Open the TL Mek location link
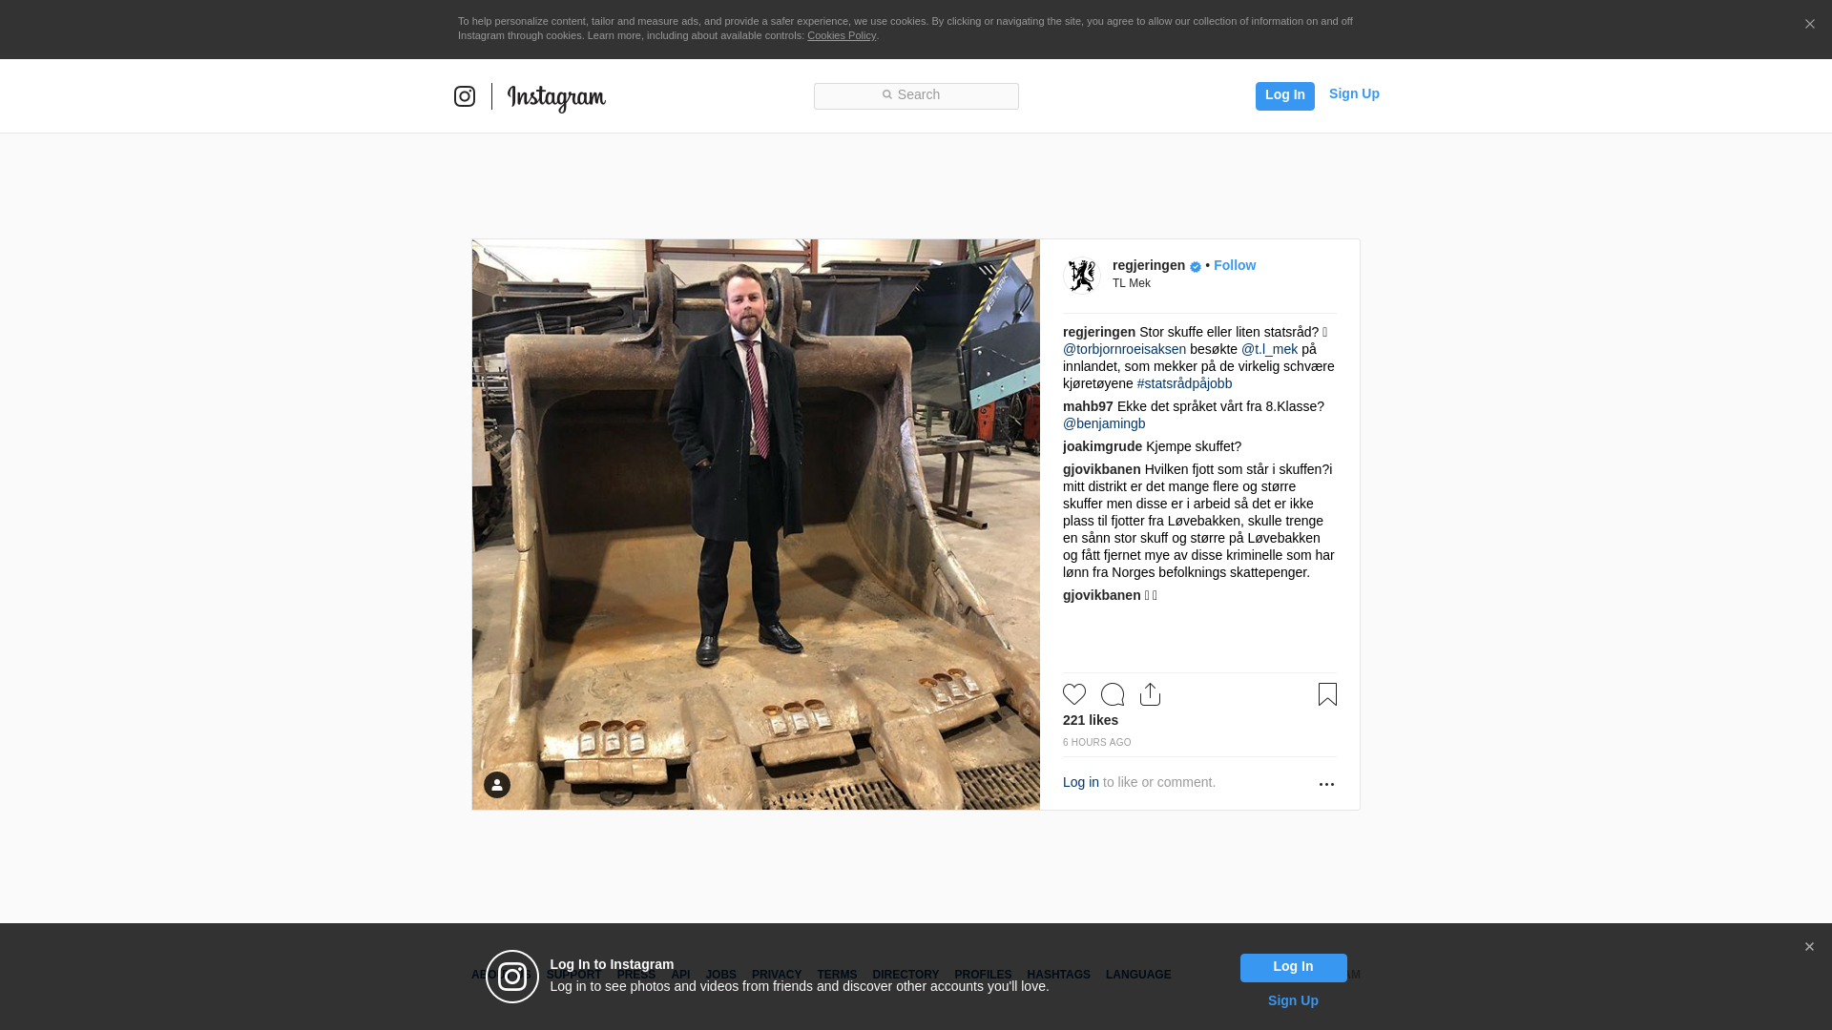Image resolution: width=1832 pixels, height=1030 pixels. coord(1132,283)
